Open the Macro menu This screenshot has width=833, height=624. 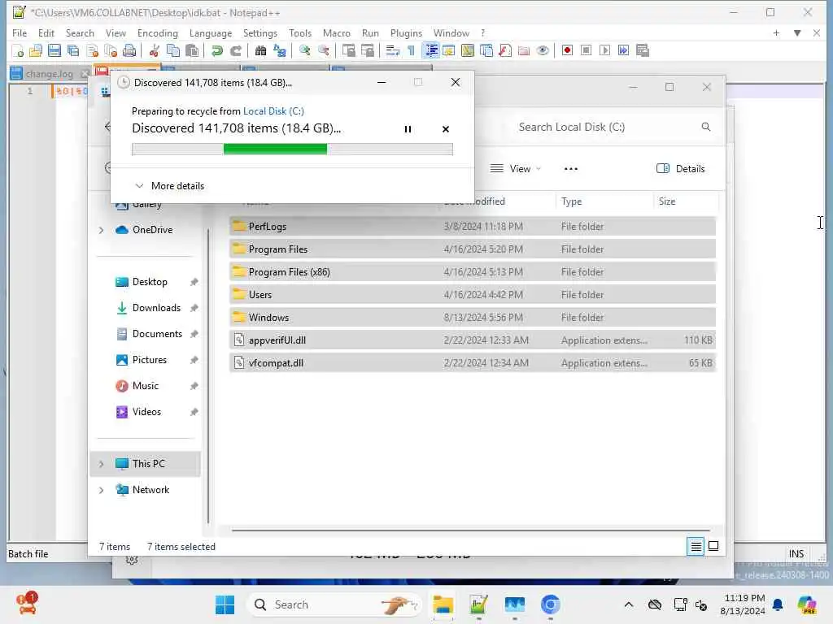point(336,32)
